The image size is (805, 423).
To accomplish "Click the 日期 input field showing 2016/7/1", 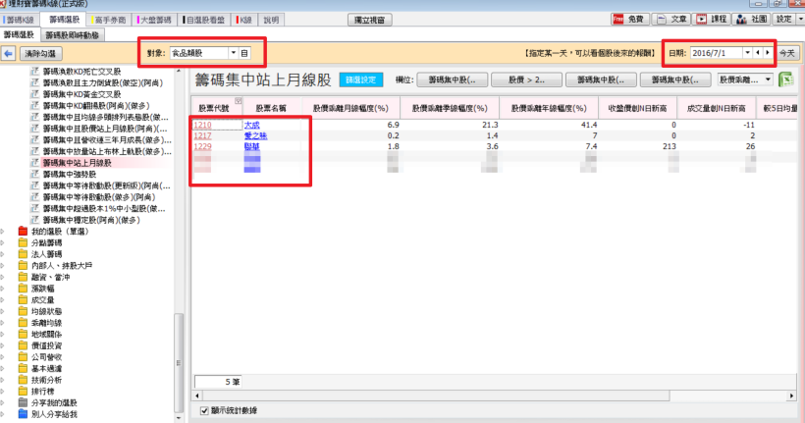I will click(x=716, y=53).
